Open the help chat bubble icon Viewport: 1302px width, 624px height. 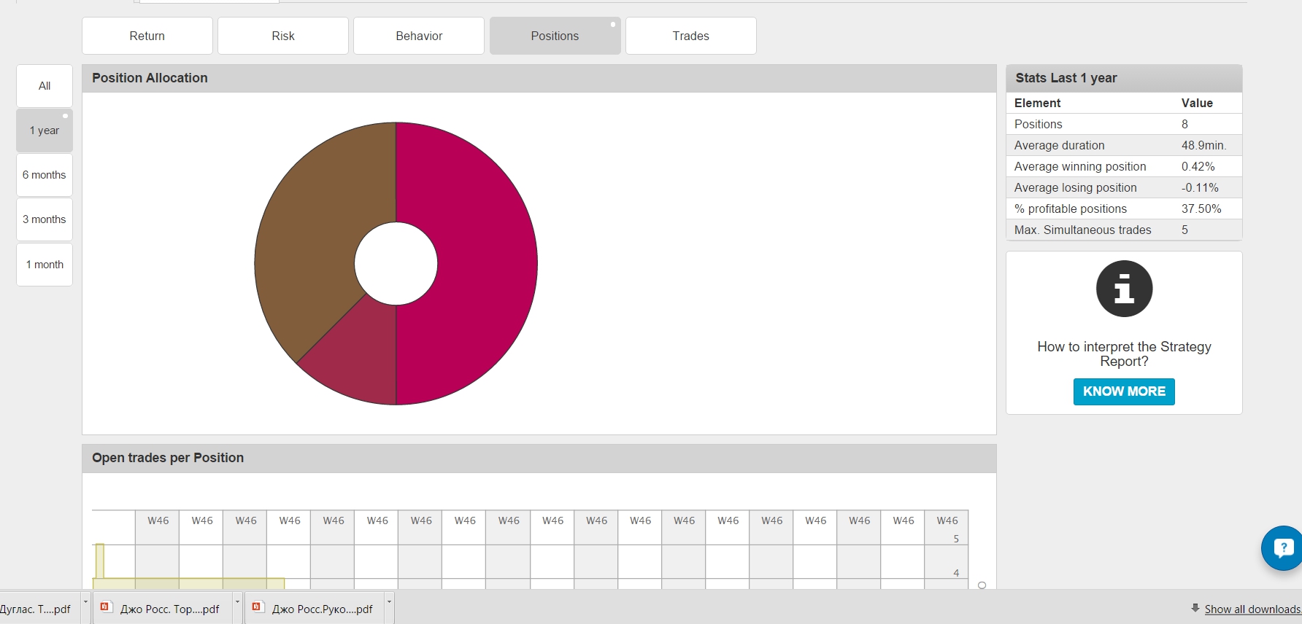click(x=1282, y=548)
